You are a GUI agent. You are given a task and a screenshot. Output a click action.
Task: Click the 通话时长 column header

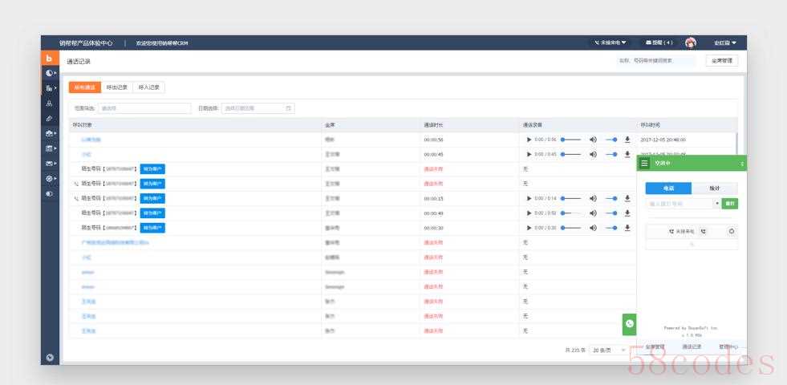point(433,124)
